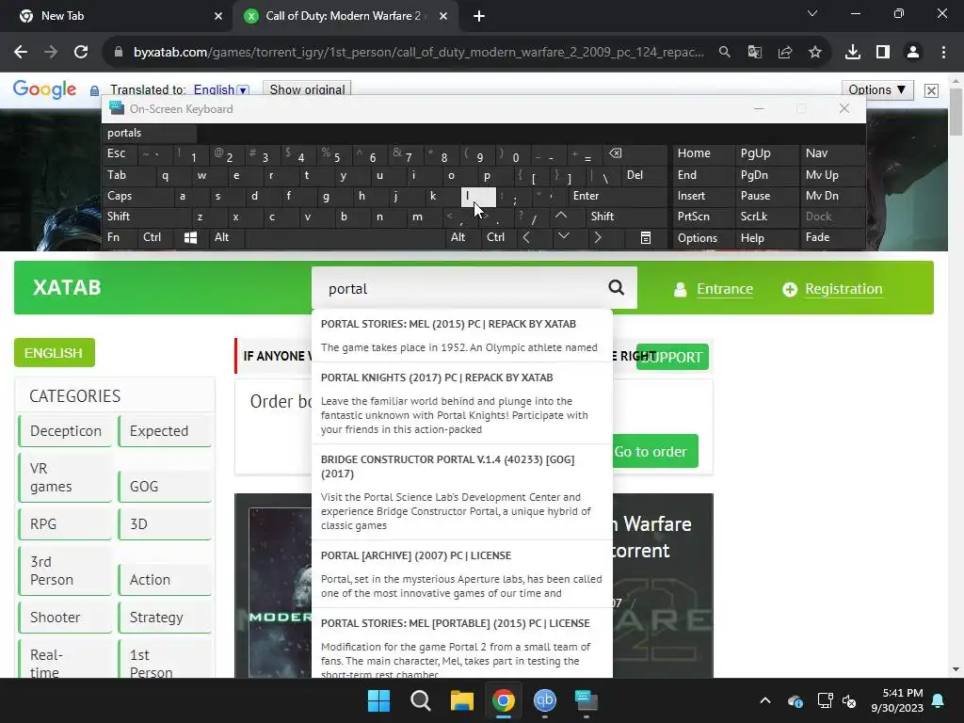Screen dimensions: 964x723
Task: Click the Chrome back arrow
Action: (x=21, y=53)
